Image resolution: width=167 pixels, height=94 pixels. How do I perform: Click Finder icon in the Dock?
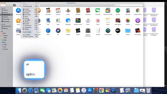point(19,90)
